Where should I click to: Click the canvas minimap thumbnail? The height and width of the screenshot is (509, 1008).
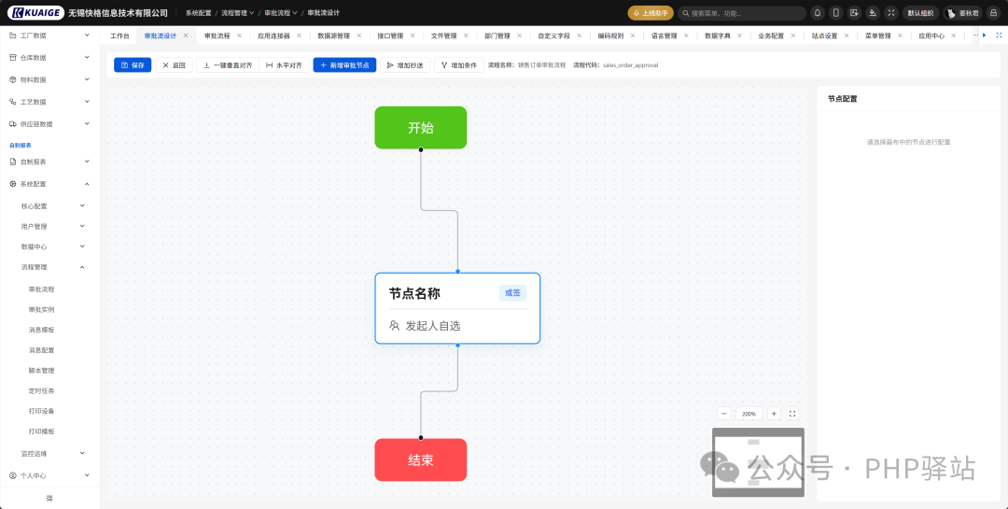(758, 462)
